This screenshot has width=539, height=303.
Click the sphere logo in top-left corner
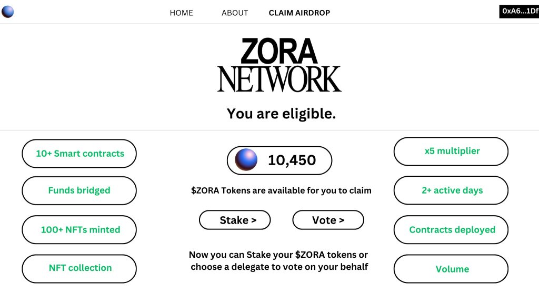[x=7, y=11]
